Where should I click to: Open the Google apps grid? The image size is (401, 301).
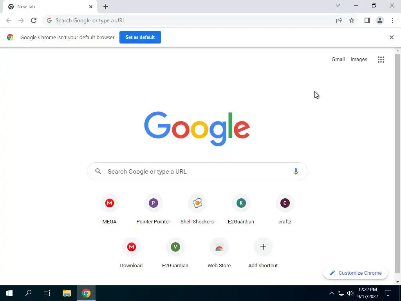pyautogui.click(x=381, y=60)
